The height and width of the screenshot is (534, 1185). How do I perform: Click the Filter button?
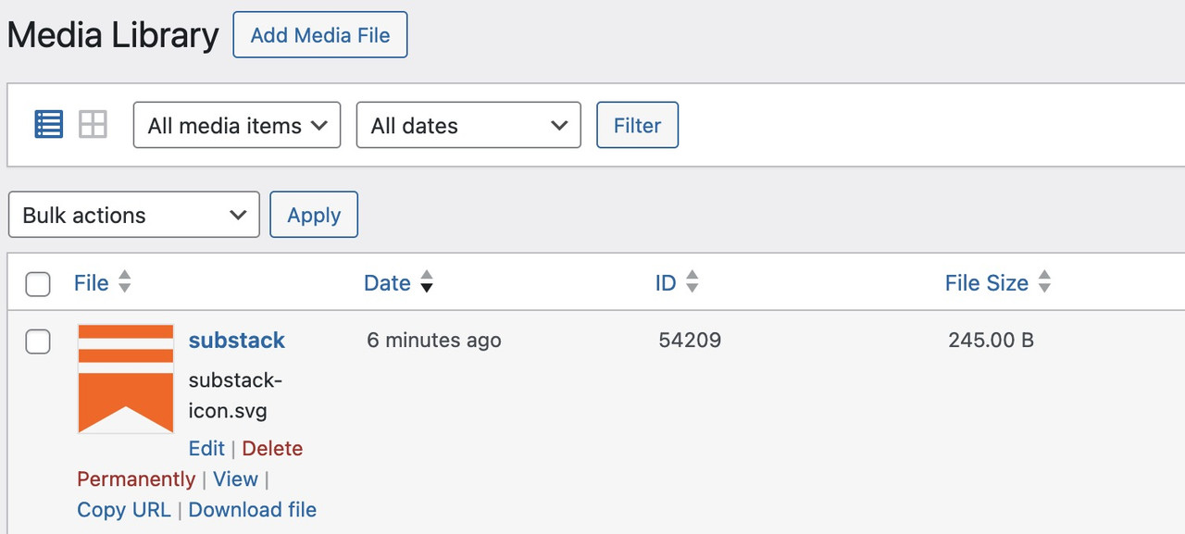pos(637,125)
